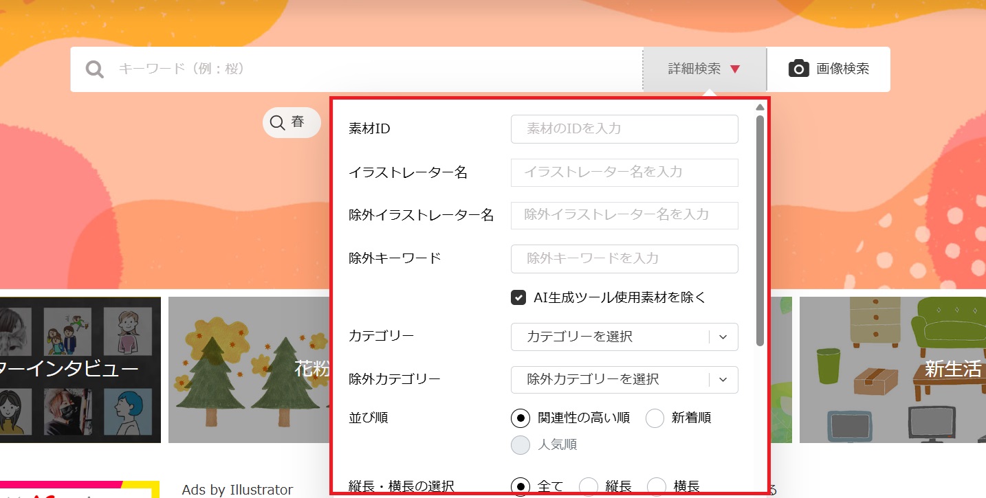
Task: Open the カテゴリーを選択 dropdown
Action: point(624,337)
